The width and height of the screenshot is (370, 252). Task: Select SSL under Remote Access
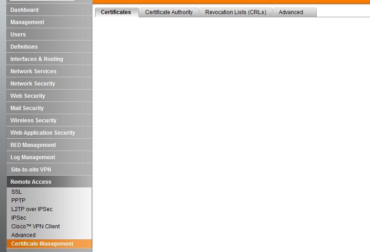coord(16,192)
